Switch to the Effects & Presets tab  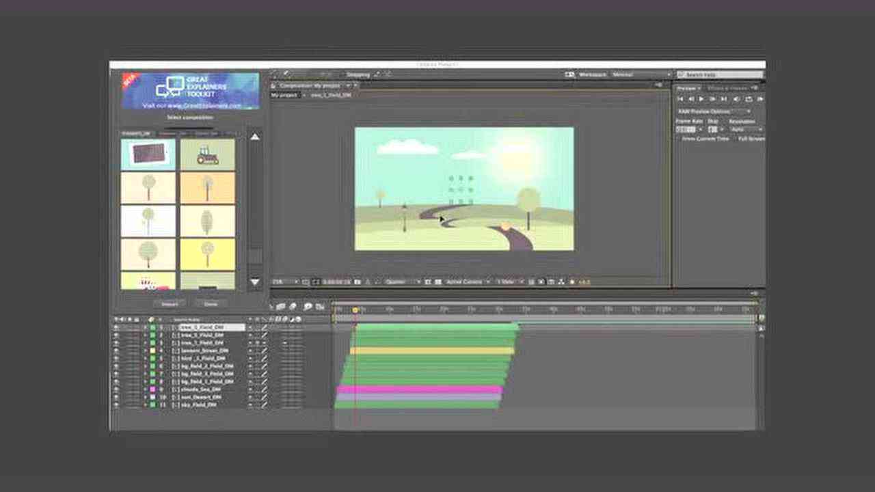pyautogui.click(x=728, y=88)
